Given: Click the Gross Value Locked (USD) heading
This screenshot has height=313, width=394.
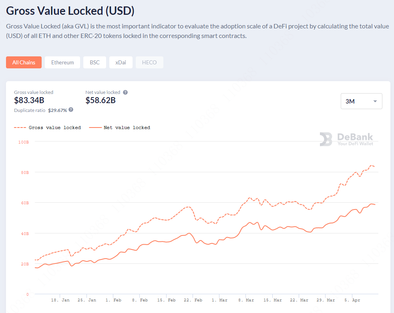Looking at the screenshot, I should [70, 11].
